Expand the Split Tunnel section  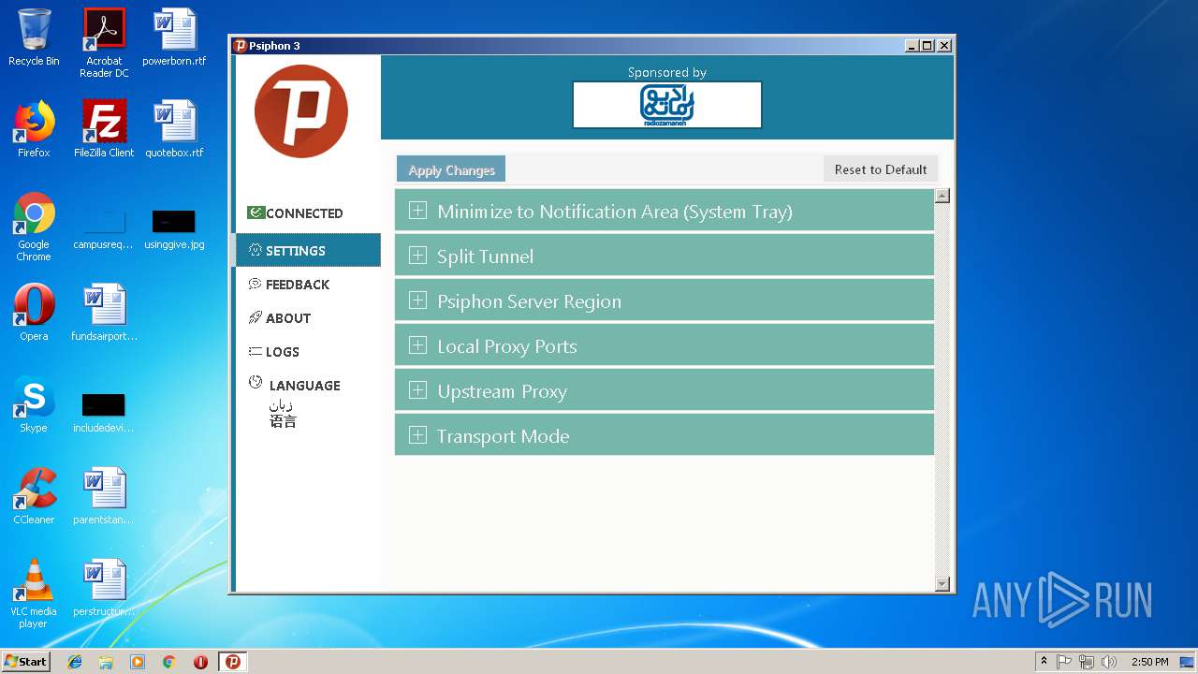(x=665, y=256)
